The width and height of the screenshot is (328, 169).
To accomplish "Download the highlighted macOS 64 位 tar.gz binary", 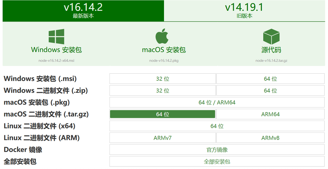I will pyautogui.click(x=163, y=114).
